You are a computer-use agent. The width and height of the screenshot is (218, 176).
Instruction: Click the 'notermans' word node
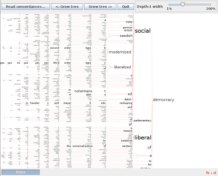(x=83, y=91)
